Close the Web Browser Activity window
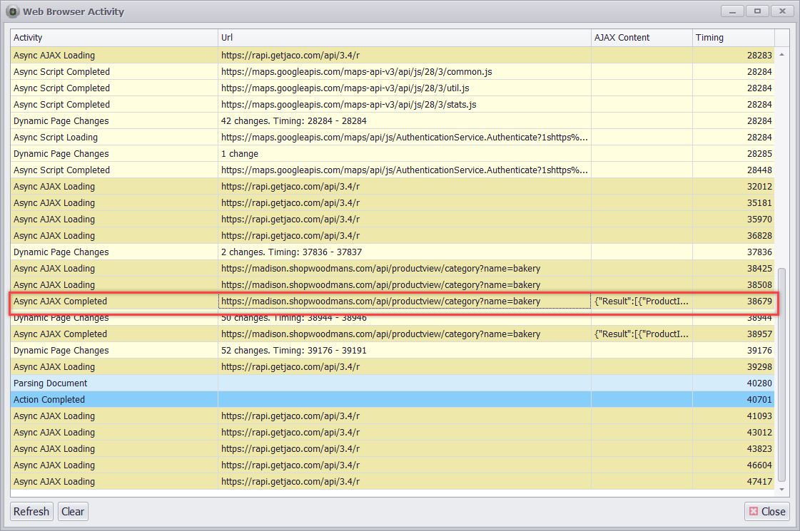The height and width of the screenshot is (531, 800). 767,511
